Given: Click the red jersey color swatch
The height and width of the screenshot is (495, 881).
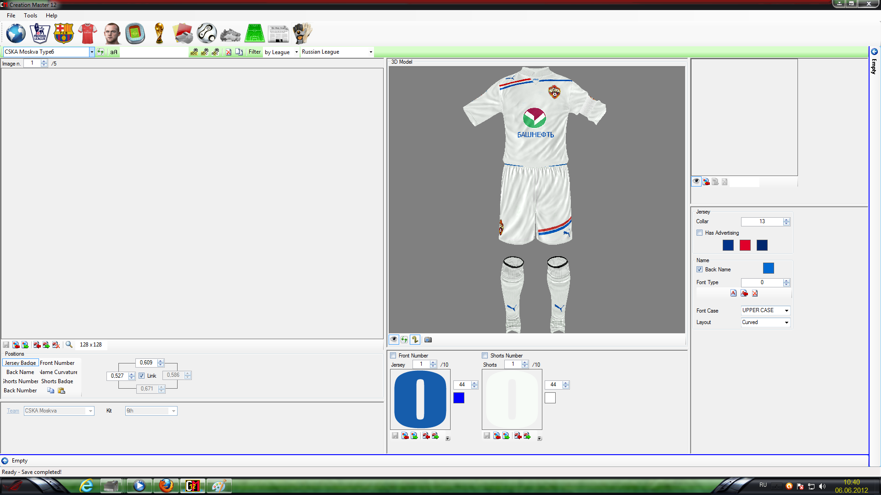Looking at the screenshot, I should point(745,245).
